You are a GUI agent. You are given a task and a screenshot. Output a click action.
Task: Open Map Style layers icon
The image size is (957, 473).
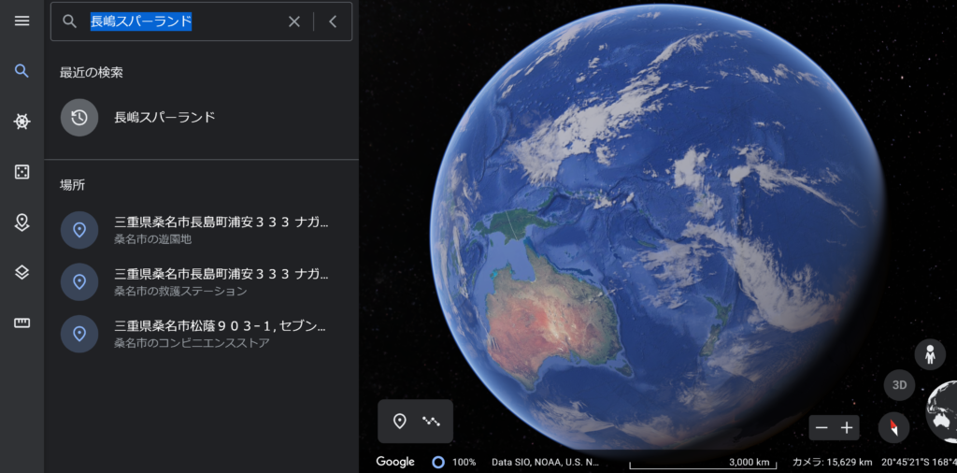point(22,272)
